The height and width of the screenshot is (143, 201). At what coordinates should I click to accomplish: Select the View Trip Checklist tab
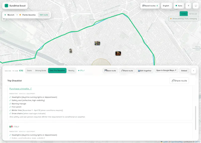click(57, 71)
